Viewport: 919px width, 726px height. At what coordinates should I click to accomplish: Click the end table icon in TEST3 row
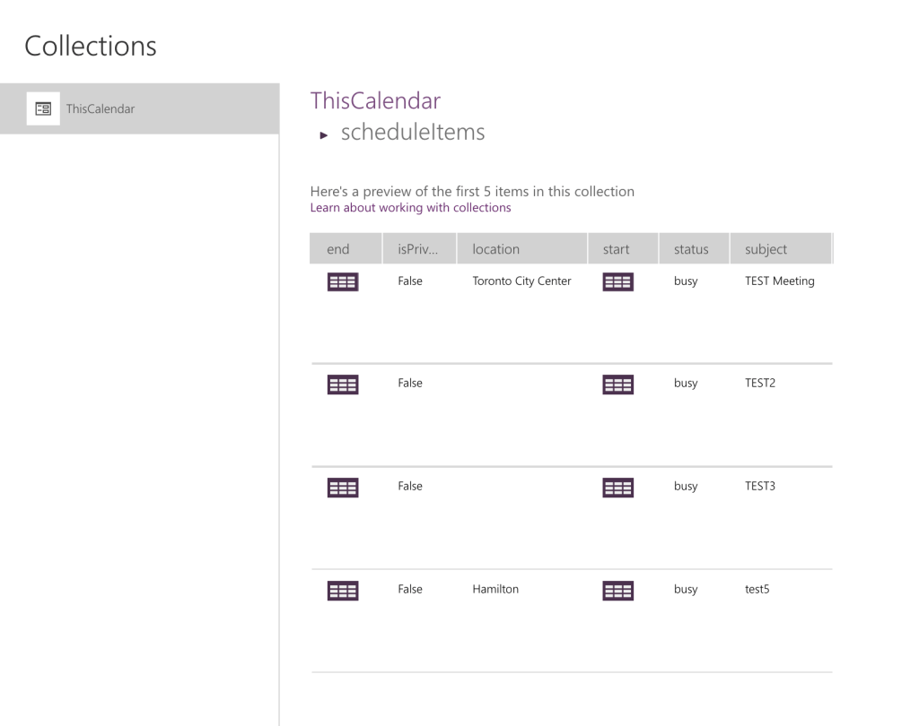click(x=342, y=488)
